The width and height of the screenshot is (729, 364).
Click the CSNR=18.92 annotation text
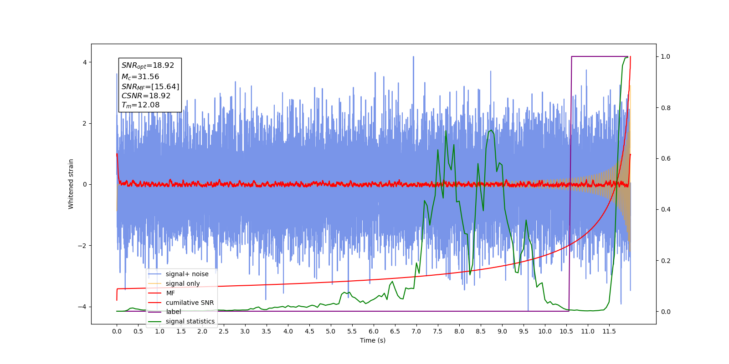[x=146, y=96]
